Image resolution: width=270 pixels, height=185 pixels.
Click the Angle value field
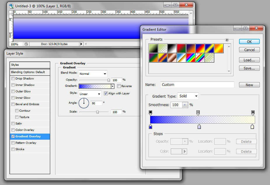(96, 103)
